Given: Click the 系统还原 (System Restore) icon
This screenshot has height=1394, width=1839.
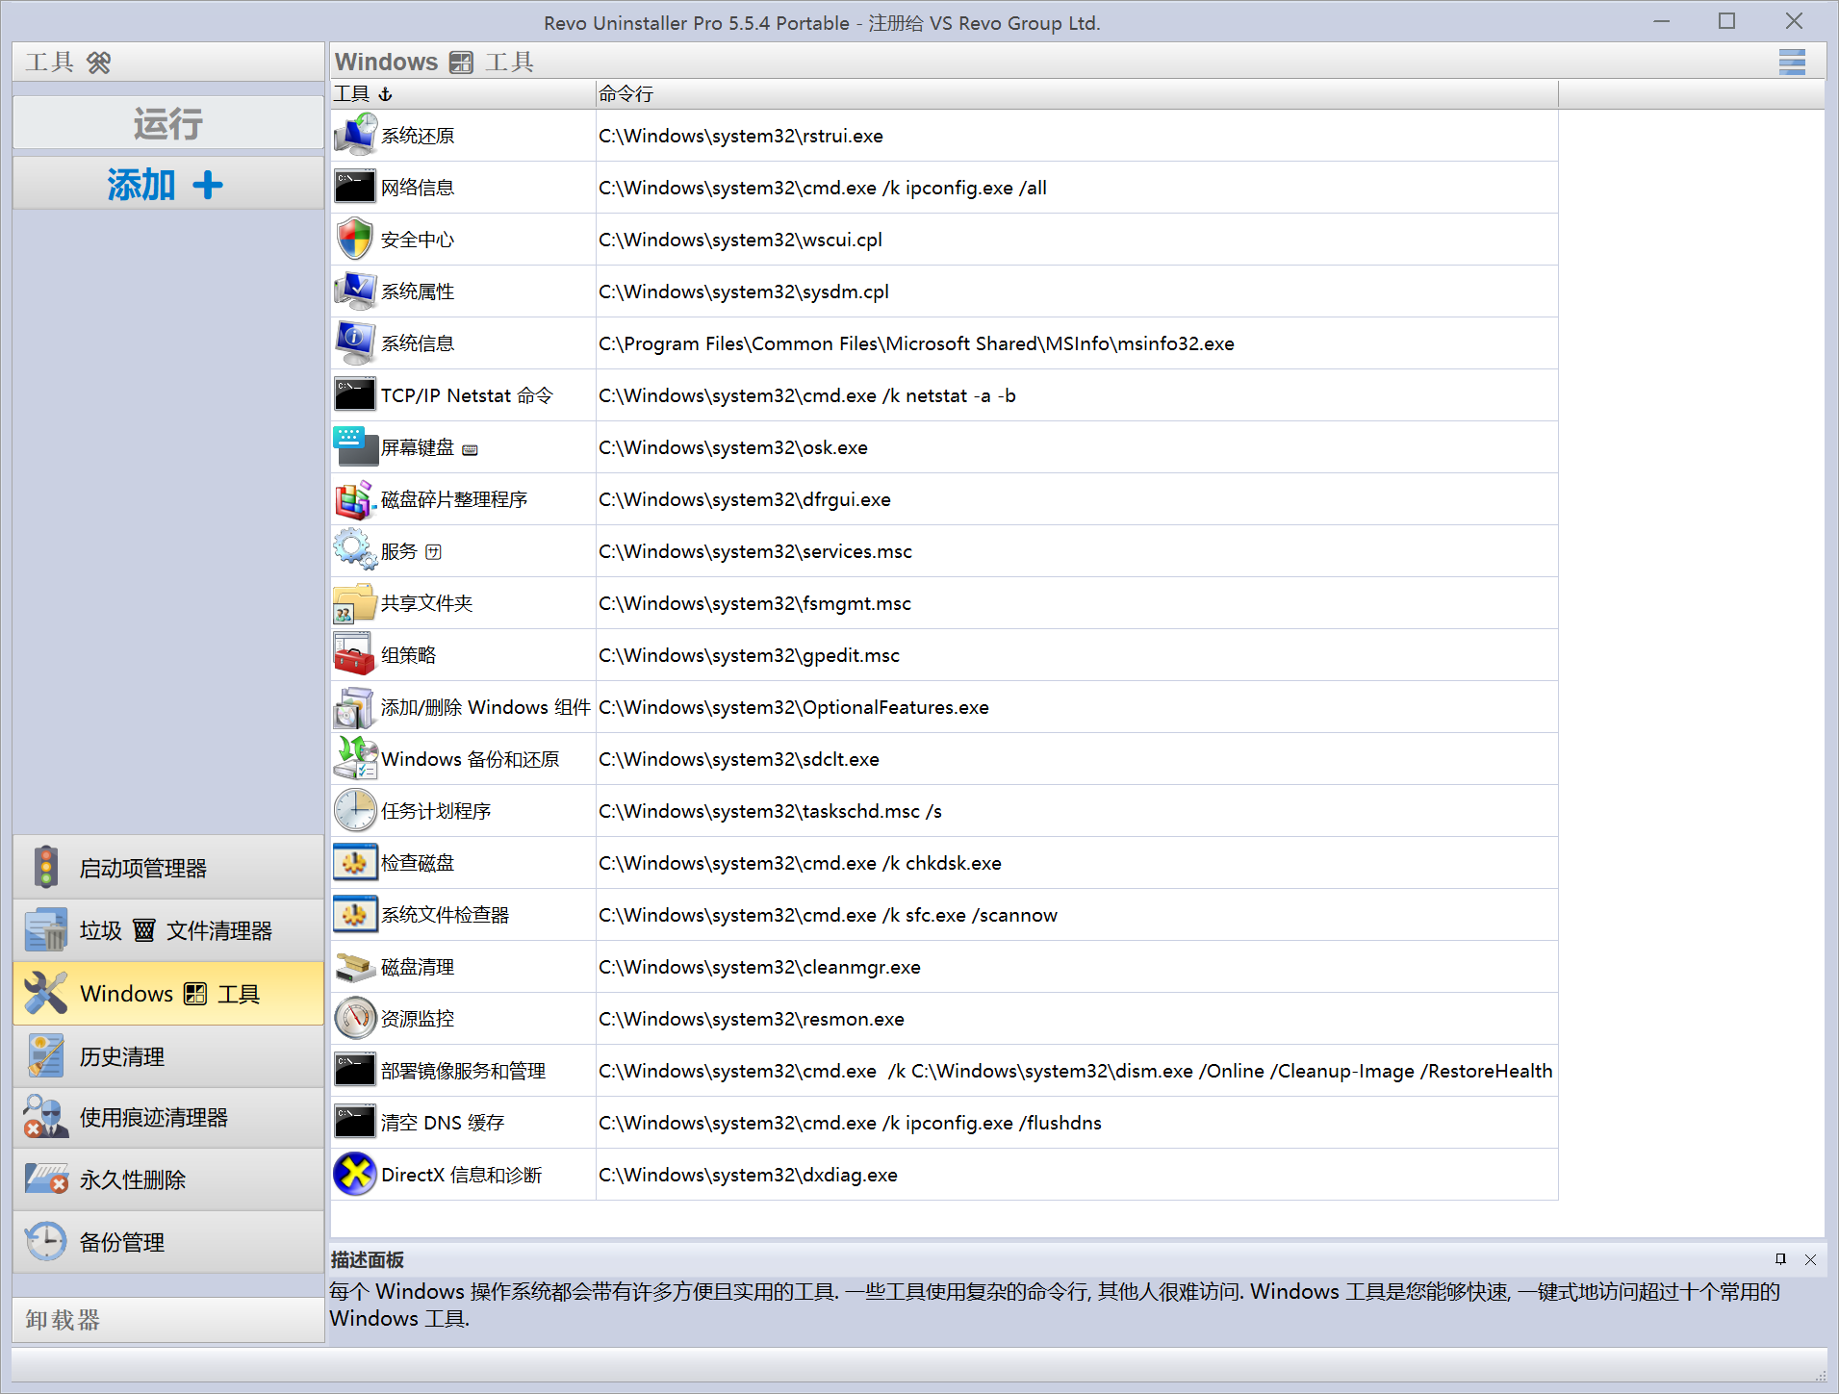Looking at the screenshot, I should point(355,135).
